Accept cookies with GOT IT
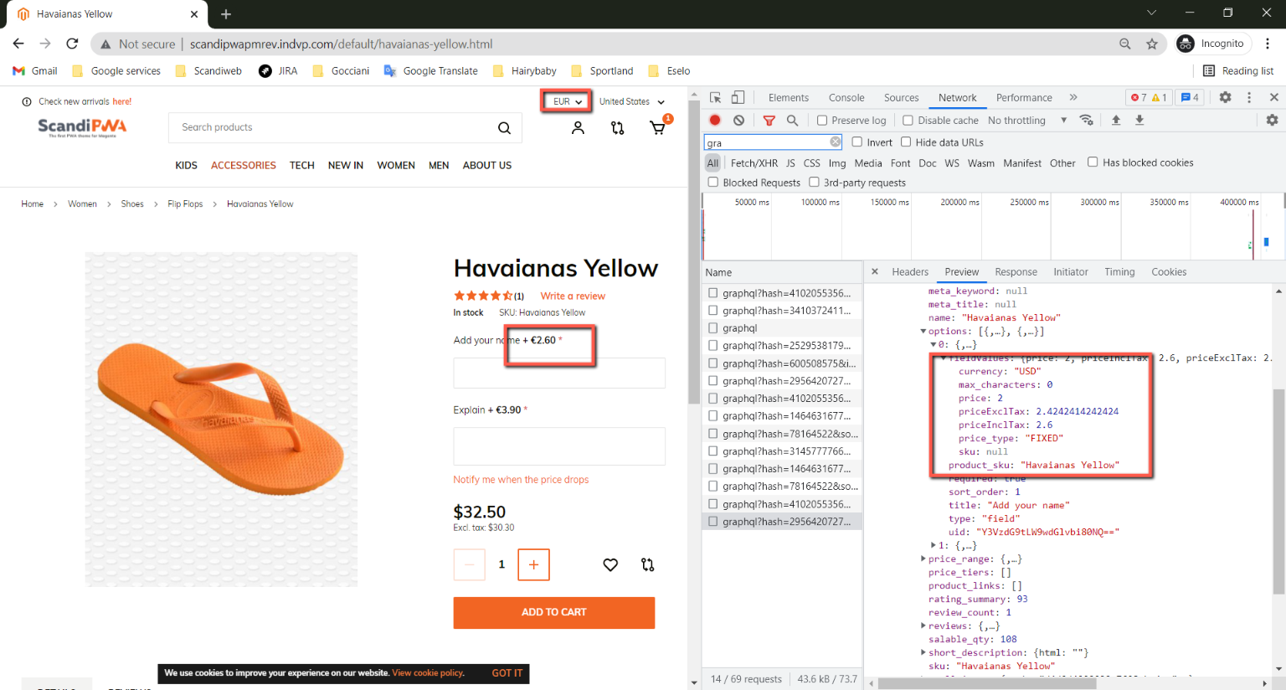 click(x=507, y=673)
